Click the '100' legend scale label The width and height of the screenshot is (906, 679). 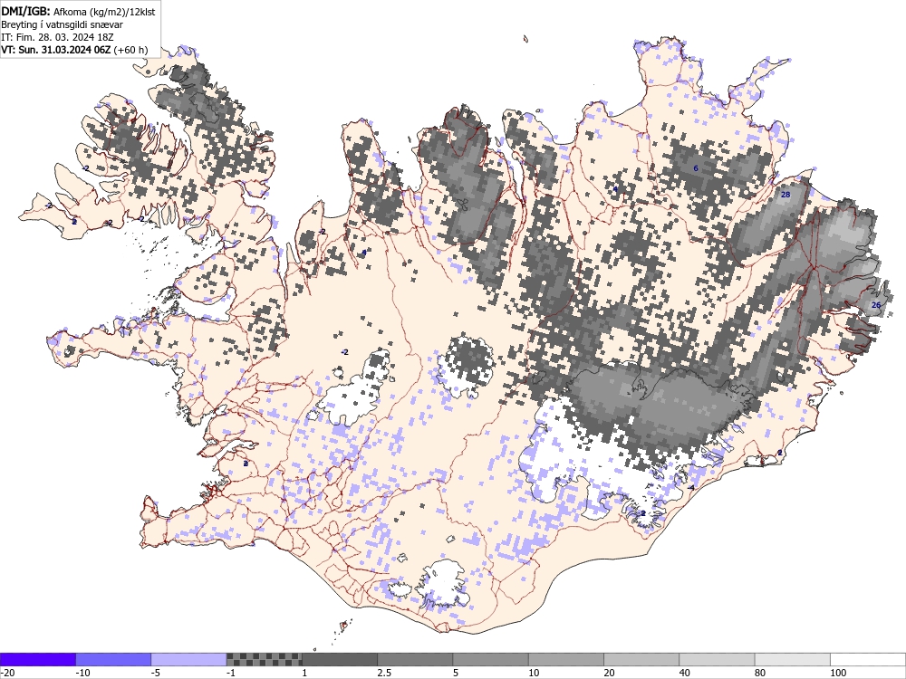click(x=838, y=673)
